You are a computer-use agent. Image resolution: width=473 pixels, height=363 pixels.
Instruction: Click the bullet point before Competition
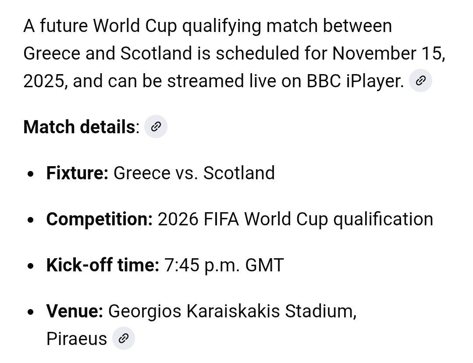click(x=30, y=220)
